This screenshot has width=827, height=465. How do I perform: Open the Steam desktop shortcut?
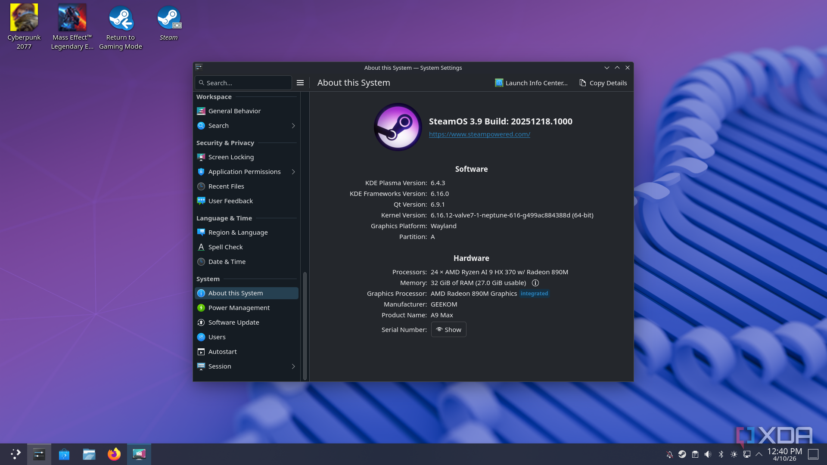click(169, 22)
